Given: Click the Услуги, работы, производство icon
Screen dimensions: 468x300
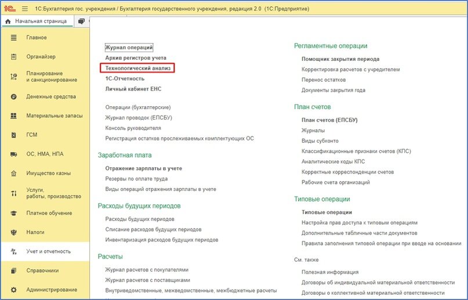Looking at the screenshot, I should point(14,193).
